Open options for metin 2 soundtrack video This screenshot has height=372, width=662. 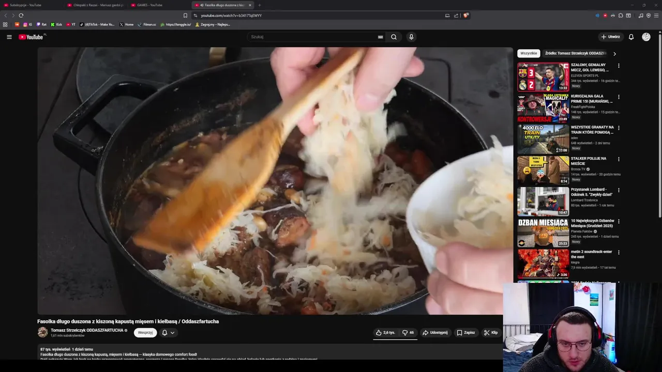(x=619, y=252)
